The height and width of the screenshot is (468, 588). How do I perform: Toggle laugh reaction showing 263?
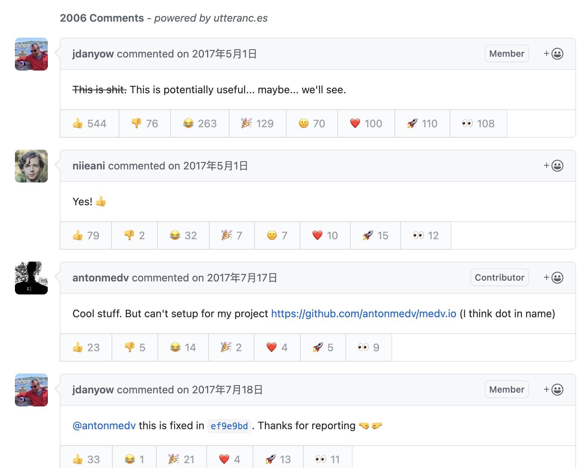(200, 124)
